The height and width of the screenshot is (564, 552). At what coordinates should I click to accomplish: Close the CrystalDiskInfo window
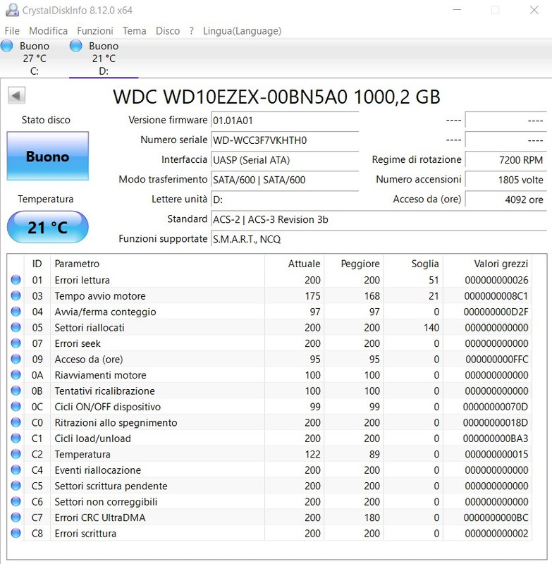point(534,10)
